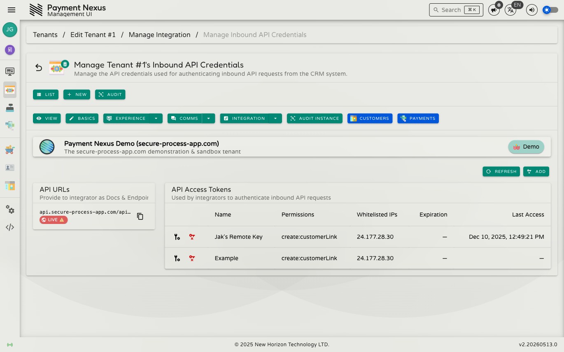Image resolution: width=564 pixels, height=352 pixels.
Task: Expand the Integration dropdown arrow
Action: click(275, 118)
